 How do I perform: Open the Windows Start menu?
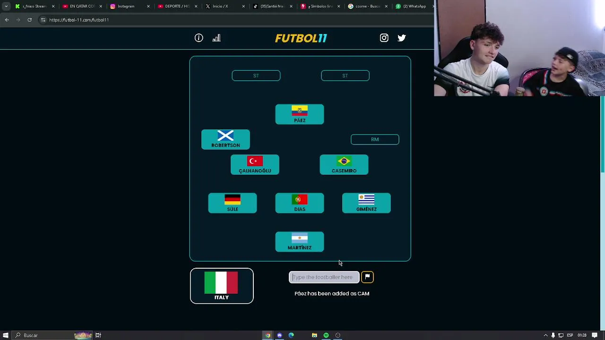[x=6, y=335]
